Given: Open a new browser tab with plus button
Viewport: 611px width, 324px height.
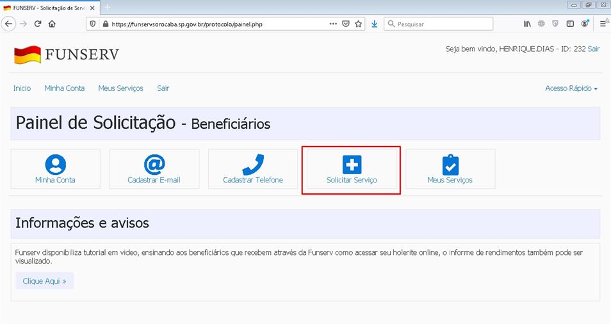Looking at the screenshot, I should pos(107,6).
